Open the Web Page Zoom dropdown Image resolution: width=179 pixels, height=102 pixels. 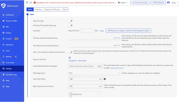(94, 73)
